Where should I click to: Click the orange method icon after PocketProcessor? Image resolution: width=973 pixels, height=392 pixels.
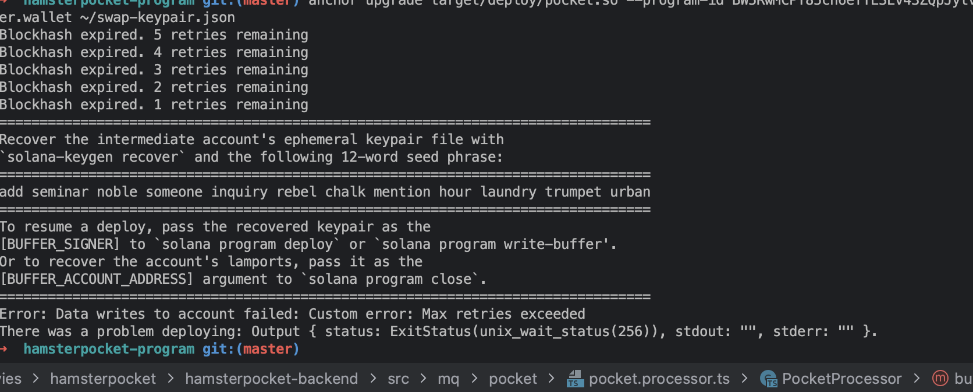939,379
